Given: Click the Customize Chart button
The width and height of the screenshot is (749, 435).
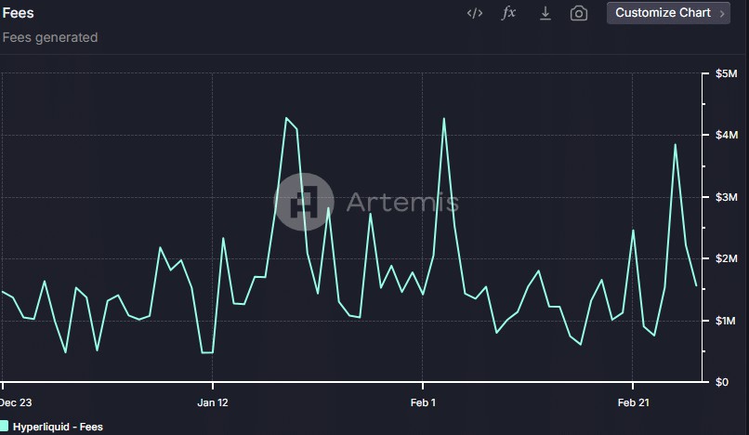Looking at the screenshot, I should pos(663,13).
